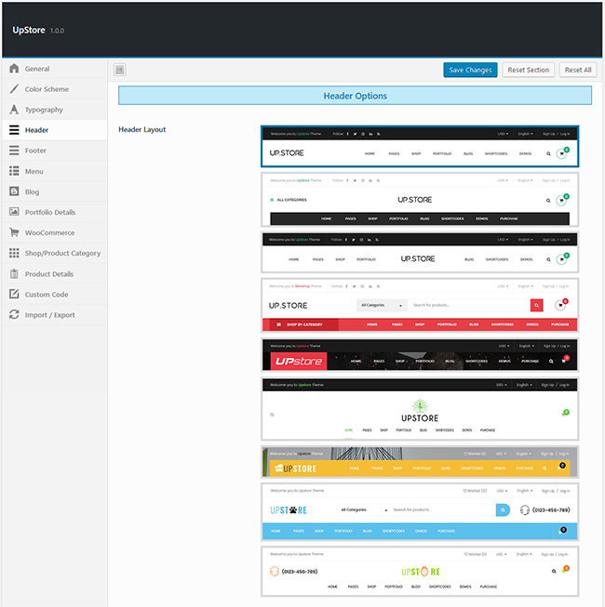Pick the dark header layout with red Upstore logo

click(x=420, y=355)
